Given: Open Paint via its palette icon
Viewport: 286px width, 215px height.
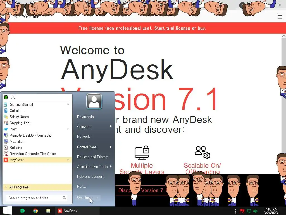Looking at the screenshot, I should (6, 129).
